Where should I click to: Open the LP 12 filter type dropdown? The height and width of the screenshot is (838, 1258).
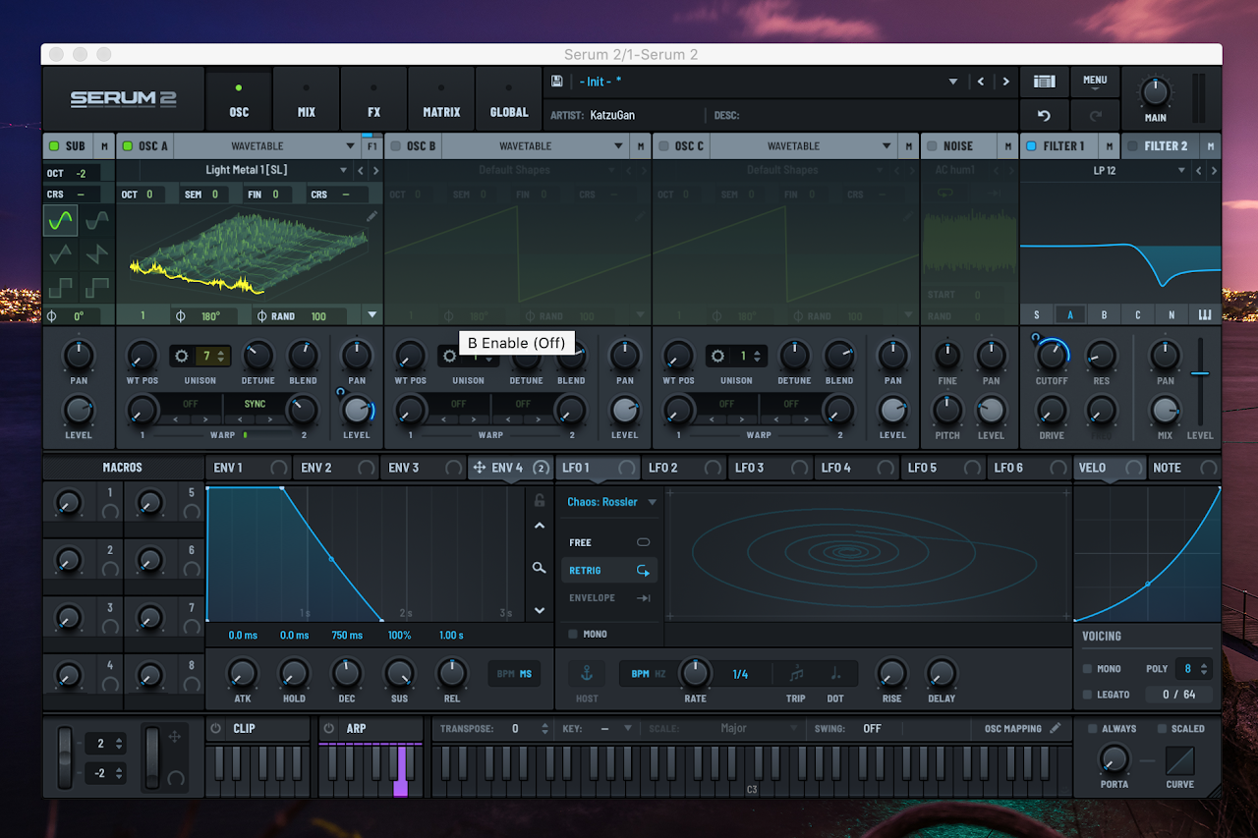click(x=1104, y=171)
